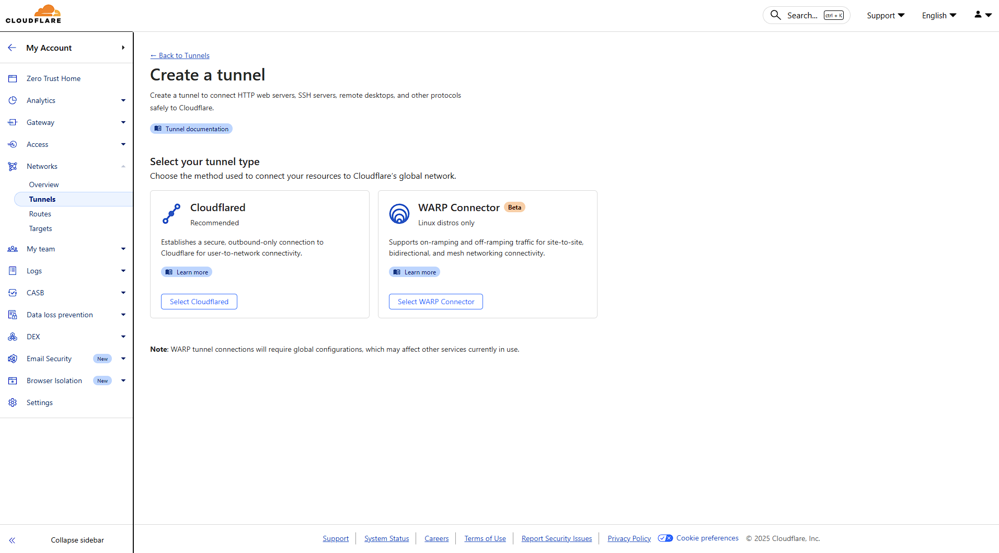Open the user profile icon menu
The image size is (999, 553).
[x=982, y=15]
